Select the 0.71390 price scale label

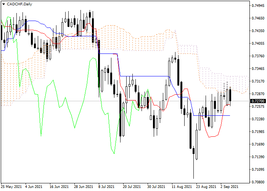258,157
